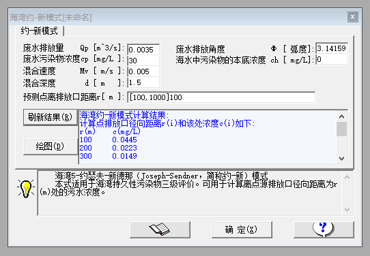Click the 废水污染物浓度 cp field showing 30
Viewport: 370px width, 256px height.
(x=143, y=61)
